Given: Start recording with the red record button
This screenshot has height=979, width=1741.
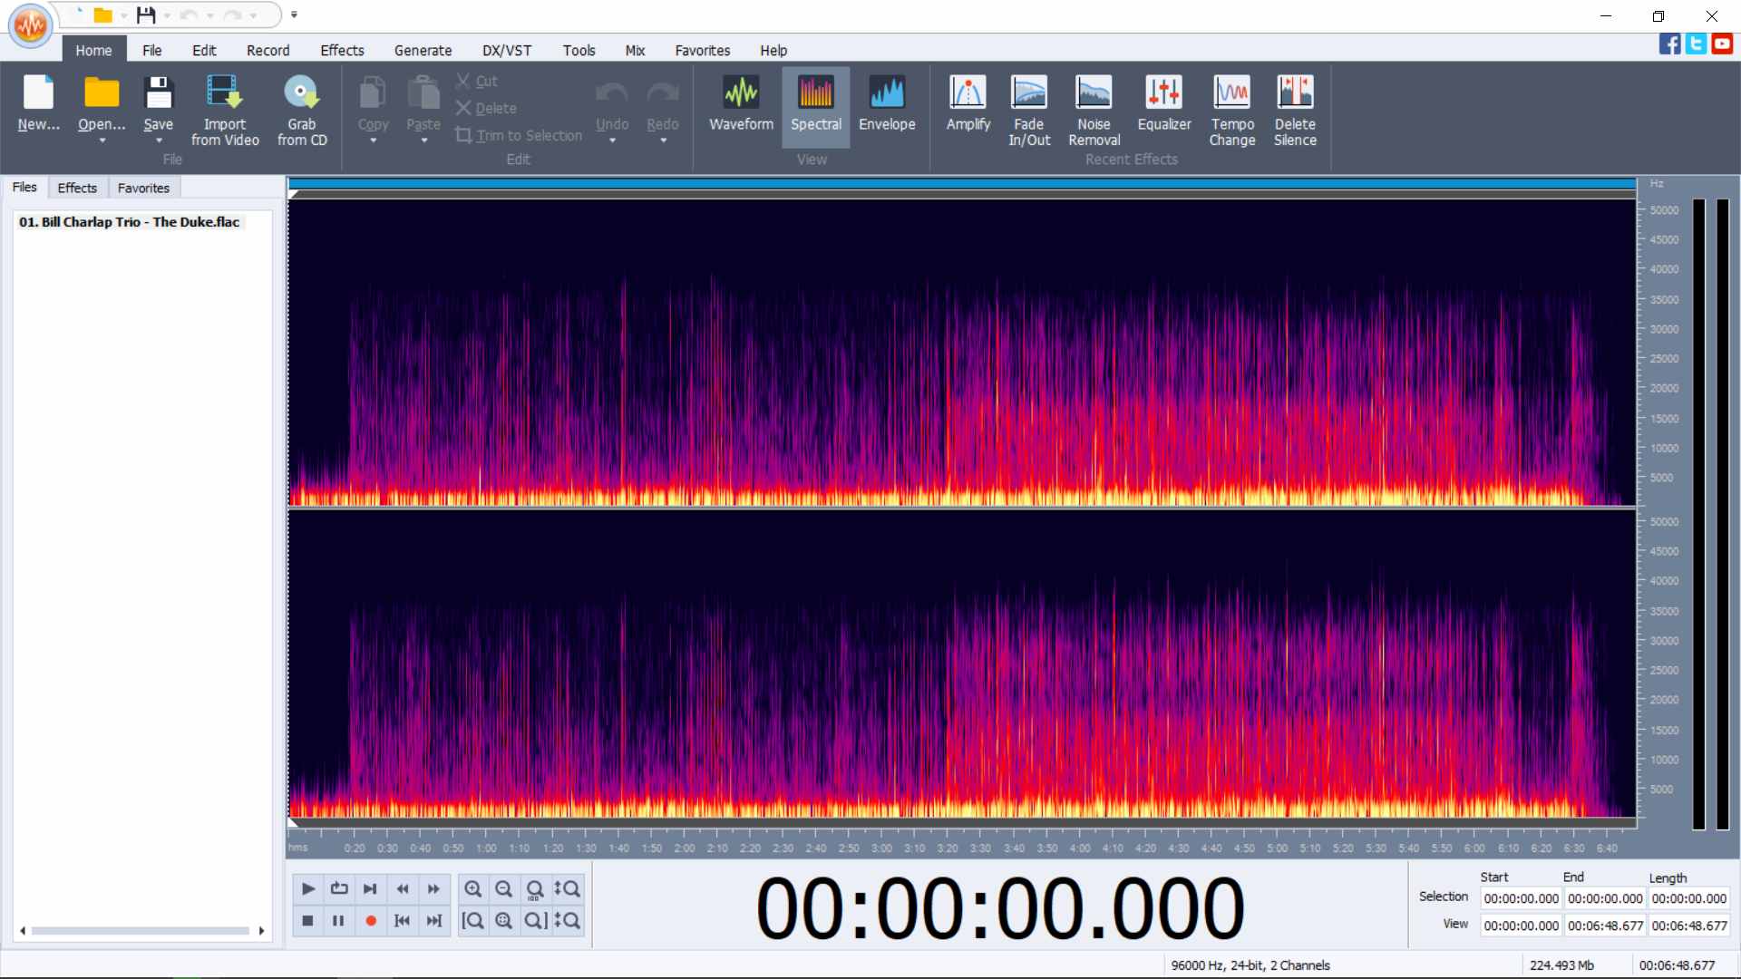Looking at the screenshot, I should pos(370,920).
